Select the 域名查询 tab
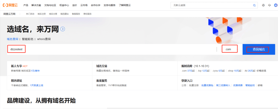Image resolution: width=278 pixels, height=109 pixels. click(x=12, y=39)
